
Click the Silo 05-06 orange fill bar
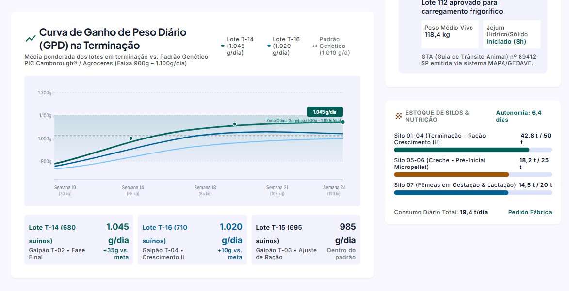point(452,174)
